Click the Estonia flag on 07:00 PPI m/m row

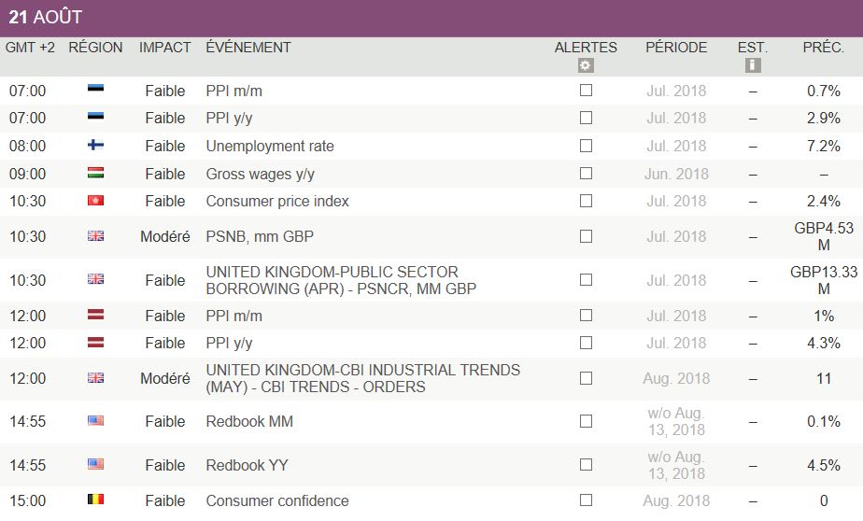click(x=95, y=91)
